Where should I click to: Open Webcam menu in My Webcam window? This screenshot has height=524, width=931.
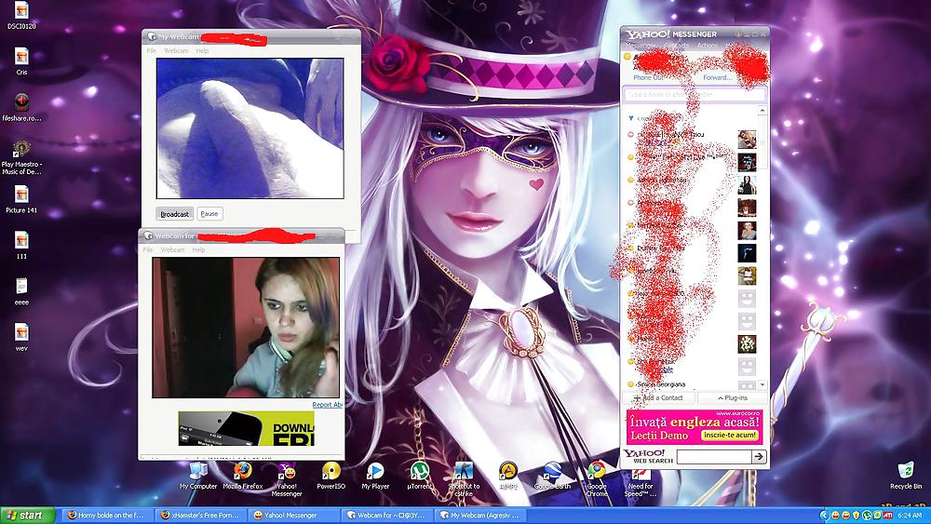tap(176, 51)
